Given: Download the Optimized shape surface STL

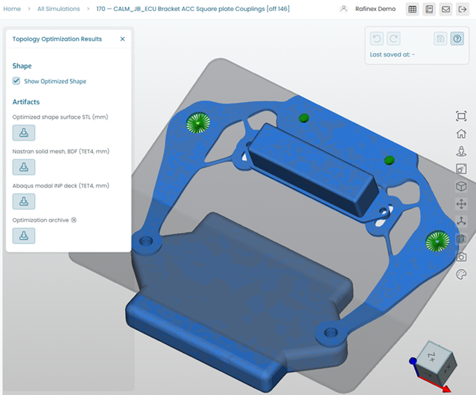Looking at the screenshot, I should pyautogui.click(x=24, y=133).
